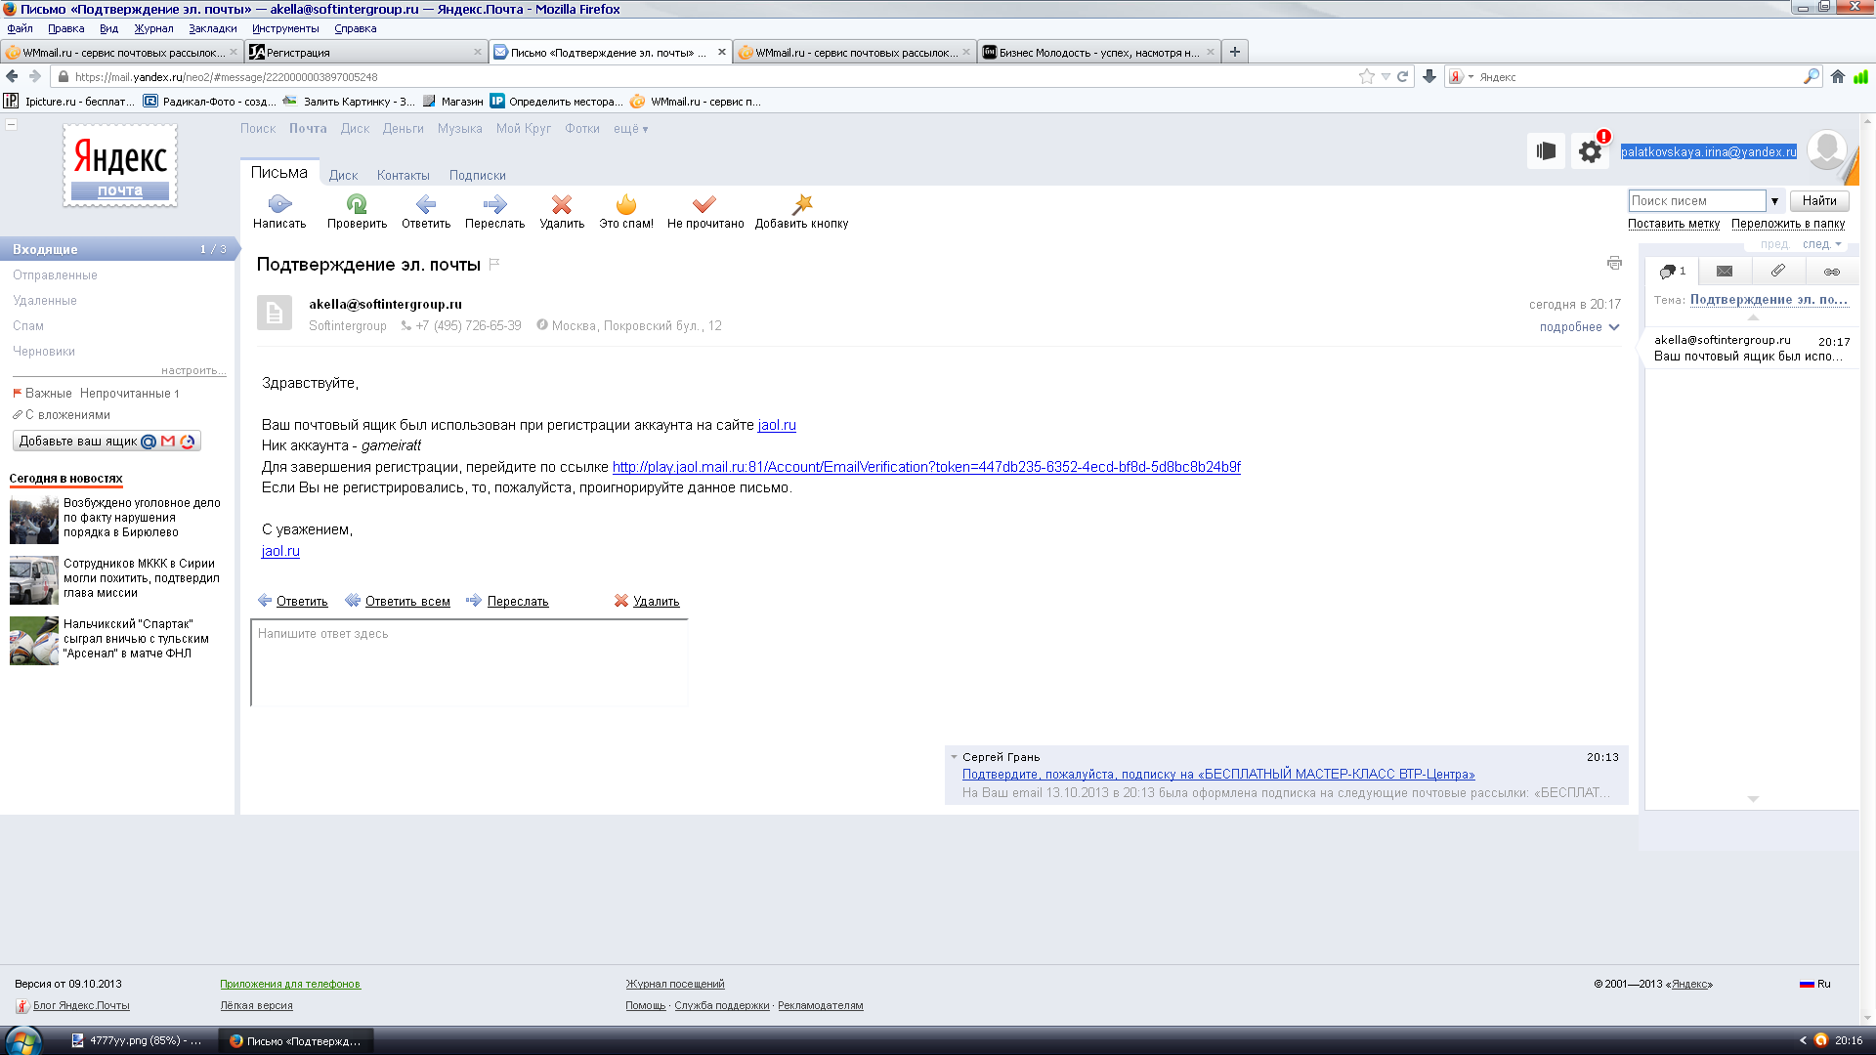Click Поставить метку link

(x=1673, y=224)
